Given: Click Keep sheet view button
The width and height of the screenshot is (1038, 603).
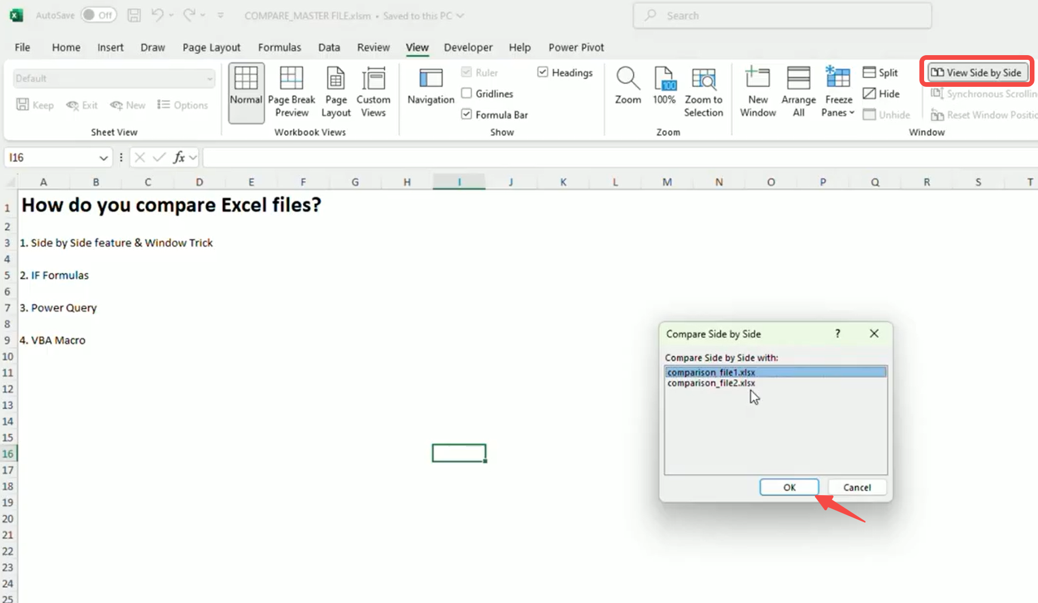Looking at the screenshot, I should pos(35,105).
